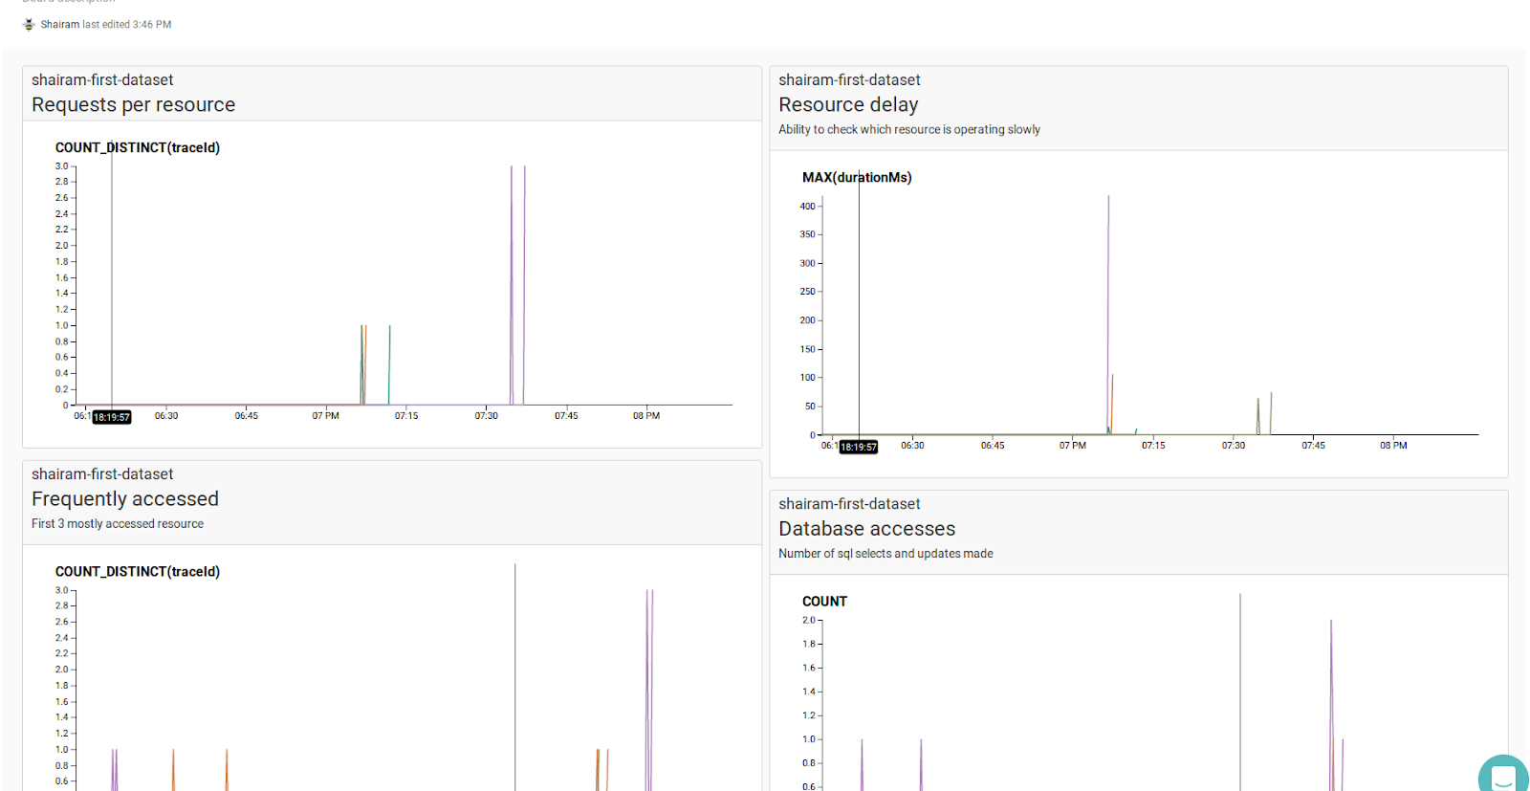Click 06:45 axis label in Resource delay chart
Image resolution: width=1530 pixels, height=791 pixels.
[993, 446]
